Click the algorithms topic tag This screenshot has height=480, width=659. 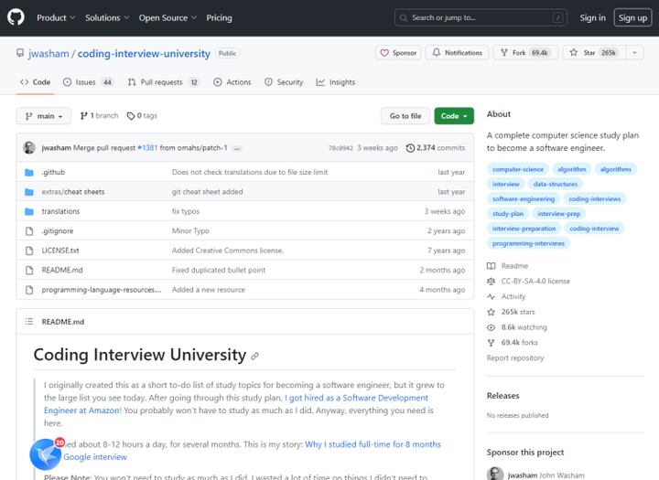coord(616,169)
